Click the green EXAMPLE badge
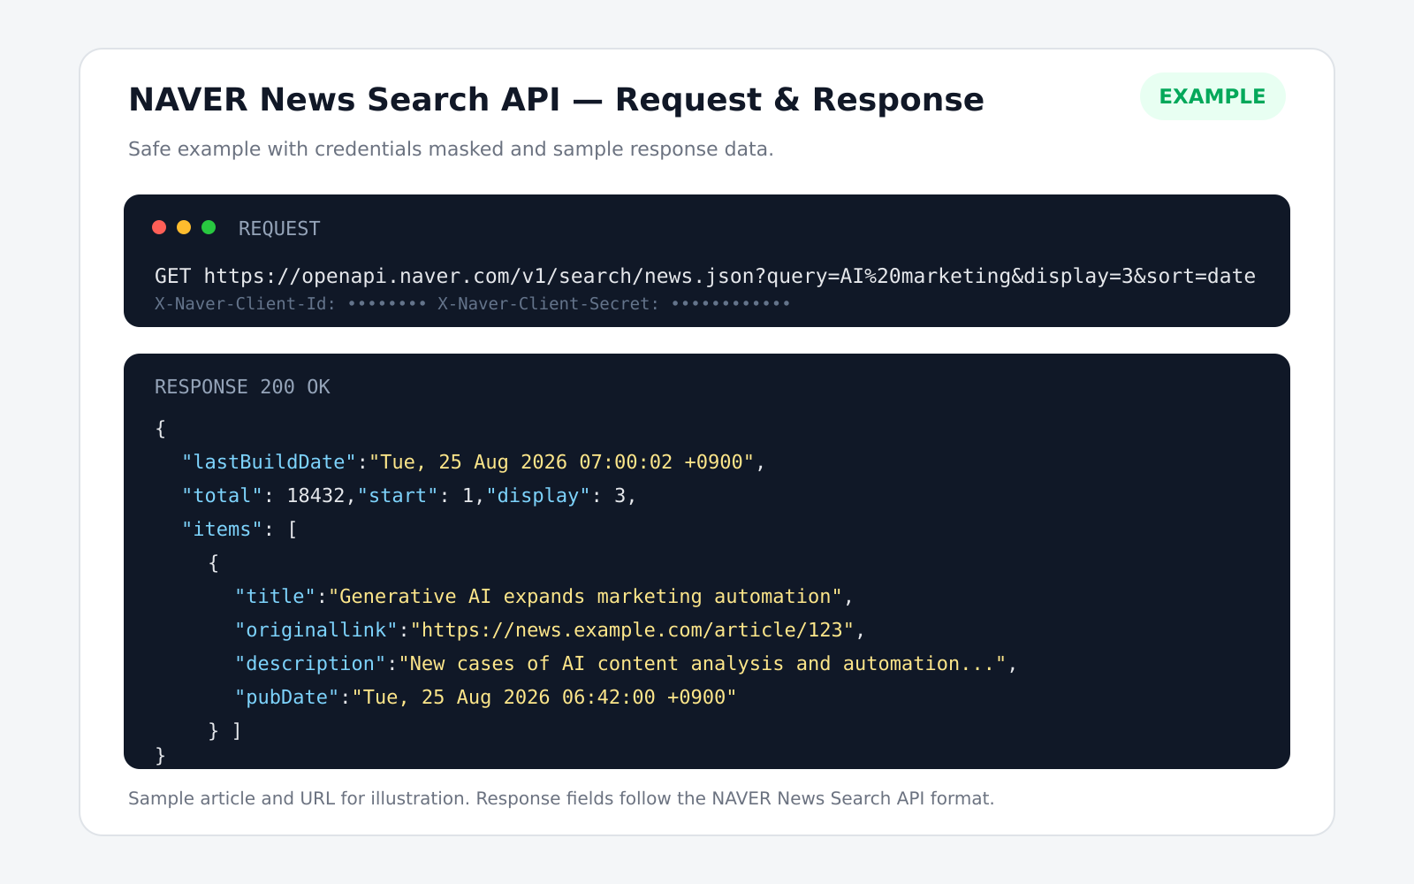 point(1213,96)
